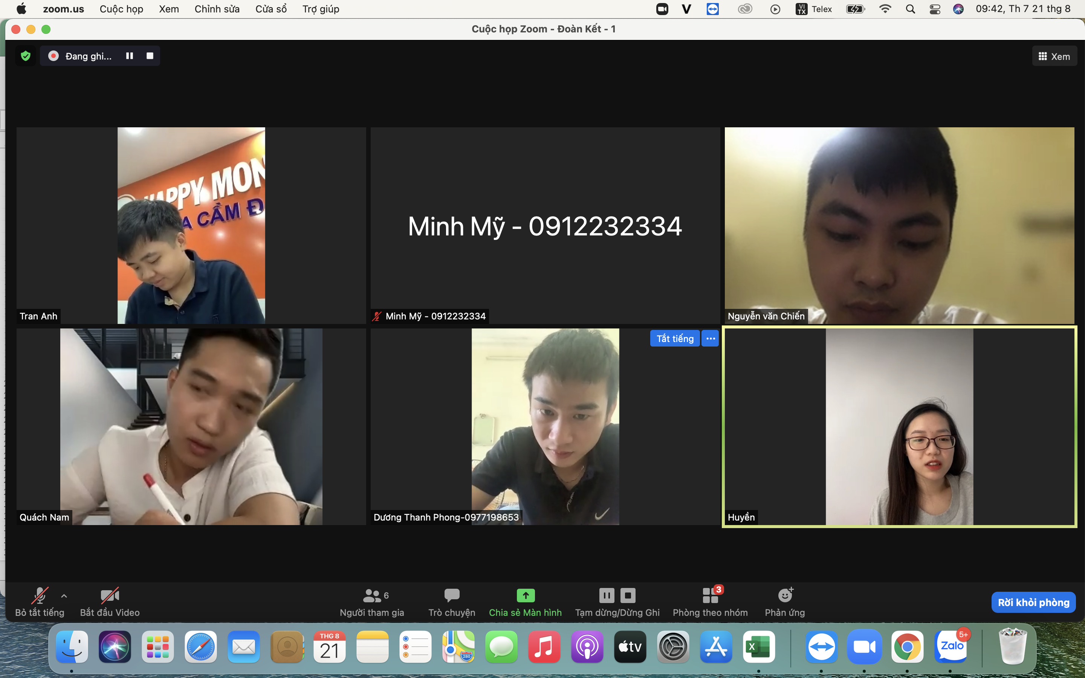Pause recording from the top recording bar

coord(130,56)
